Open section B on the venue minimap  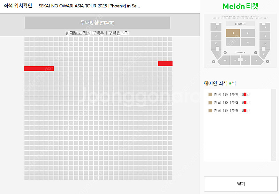[x=256, y=60]
